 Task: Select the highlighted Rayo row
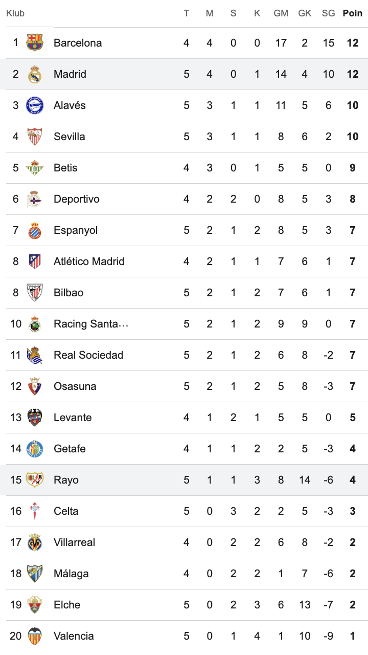(x=184, y=480)
